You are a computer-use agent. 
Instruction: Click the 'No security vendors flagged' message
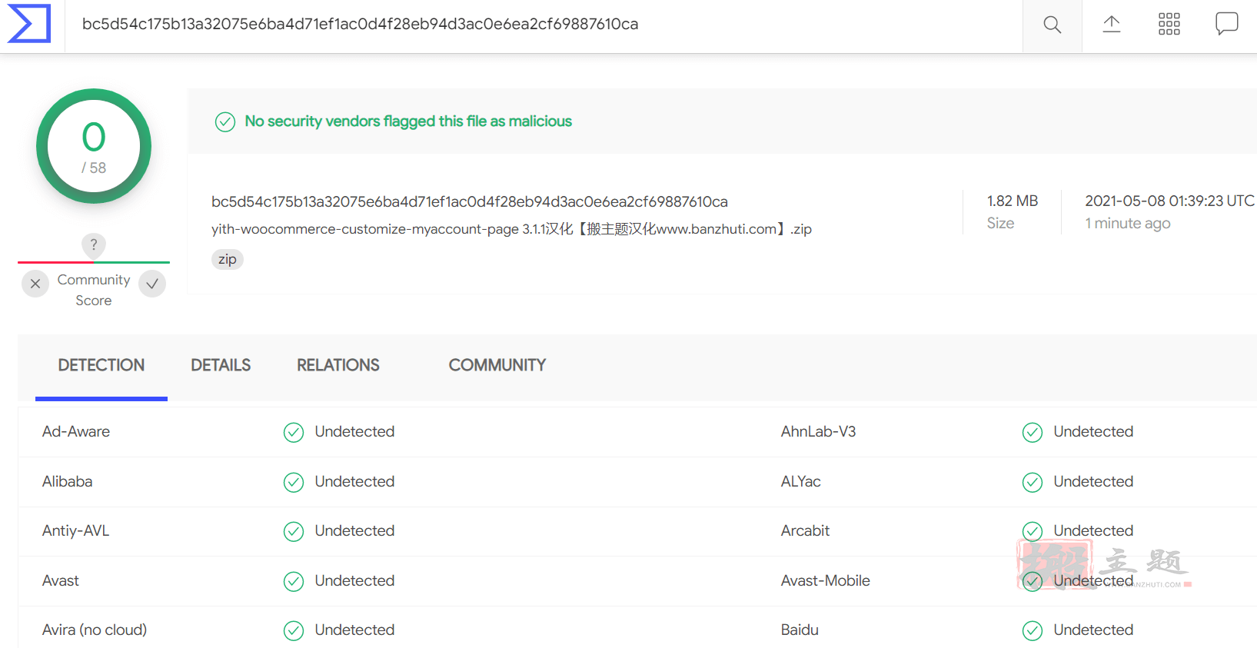[x=408, y=121]
